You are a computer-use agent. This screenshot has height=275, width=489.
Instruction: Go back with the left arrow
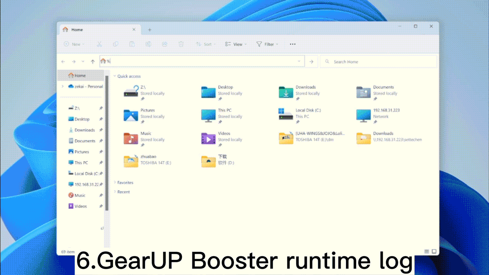click(x=63, y=62)
